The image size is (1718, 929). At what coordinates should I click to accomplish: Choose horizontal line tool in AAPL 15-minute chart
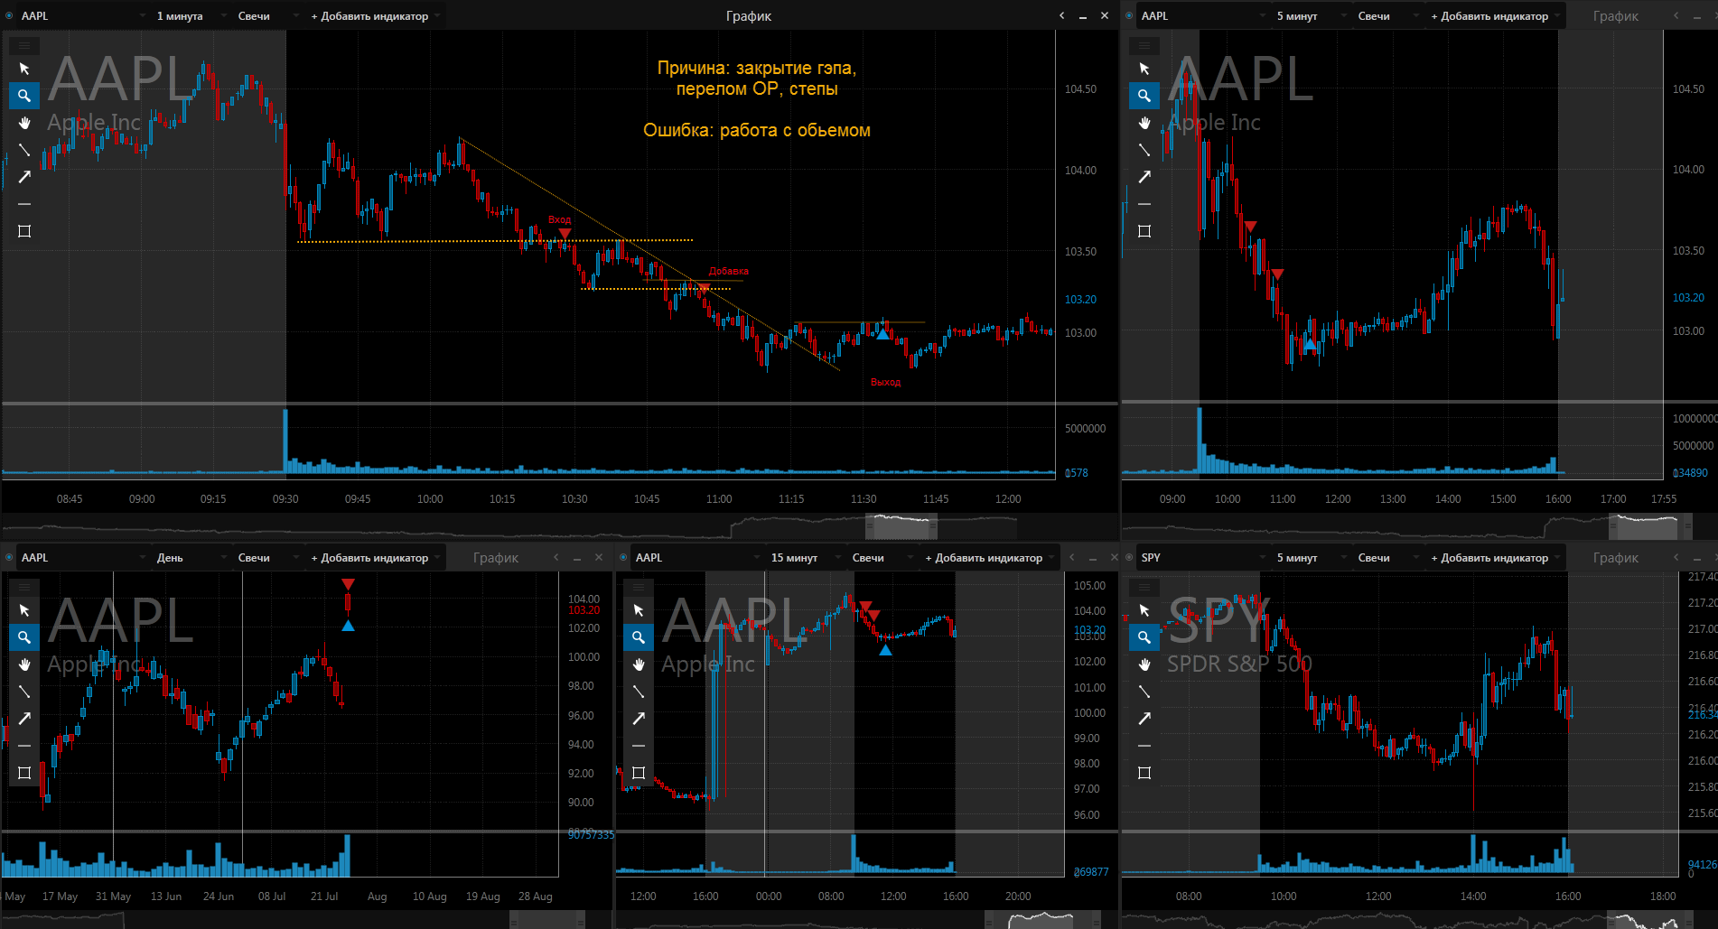pyautogui.click(x=639, y=746)
